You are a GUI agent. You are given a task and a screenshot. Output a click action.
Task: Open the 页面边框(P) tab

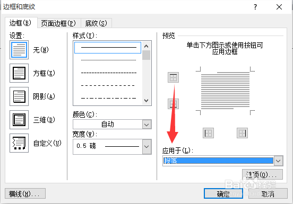pyautogui.click(x=59, y=23)
